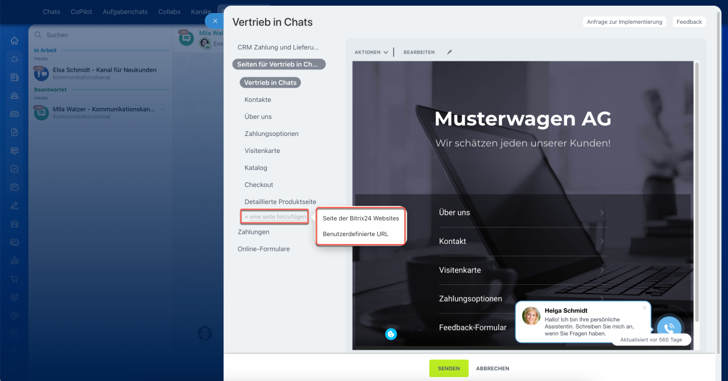Switch to the Chats tab
The height and width of the screenshot is (381, 728).
pyautogui.click(x=51, y=12)
